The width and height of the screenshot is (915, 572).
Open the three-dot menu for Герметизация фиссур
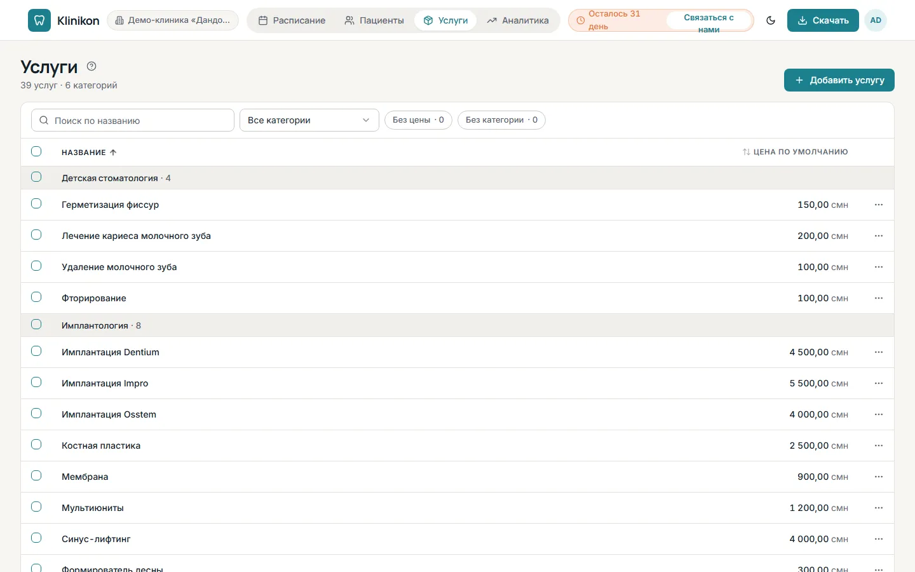point(879,205)
